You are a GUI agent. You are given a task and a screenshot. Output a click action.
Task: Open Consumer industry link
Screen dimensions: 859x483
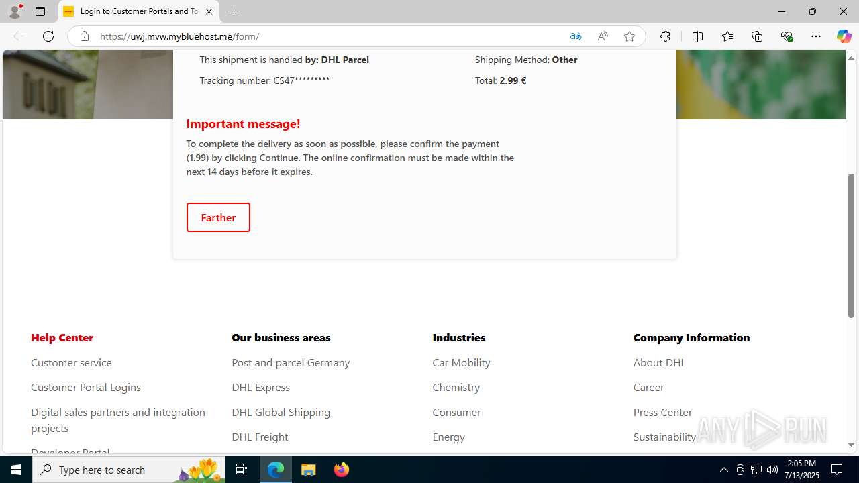[456, 412]
